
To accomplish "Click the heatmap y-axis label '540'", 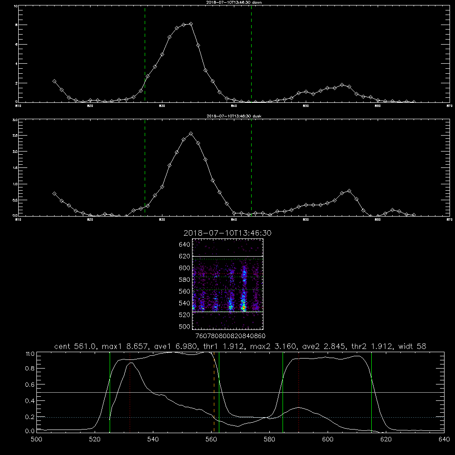I will coord(185,303).
